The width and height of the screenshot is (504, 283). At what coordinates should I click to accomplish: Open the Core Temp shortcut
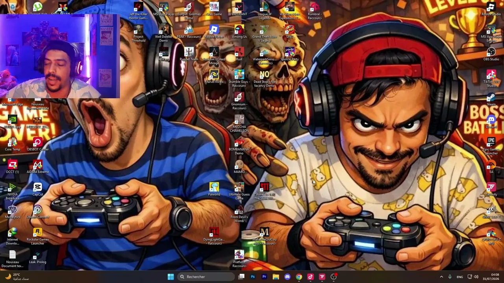[12, 145]
